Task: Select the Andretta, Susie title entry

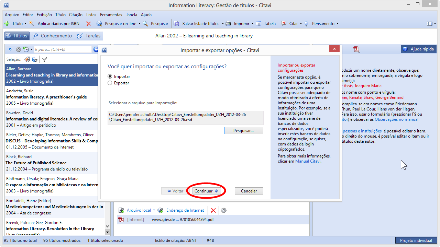Action: pos(54,97)
